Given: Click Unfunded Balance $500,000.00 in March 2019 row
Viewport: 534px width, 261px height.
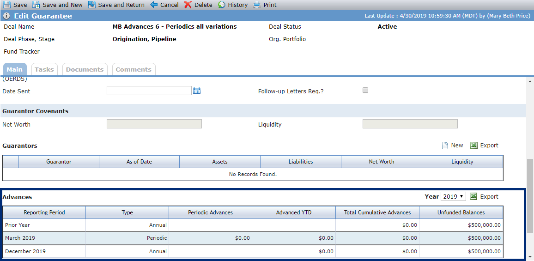Looking at the screenshot, I should [x=484, y=238].
